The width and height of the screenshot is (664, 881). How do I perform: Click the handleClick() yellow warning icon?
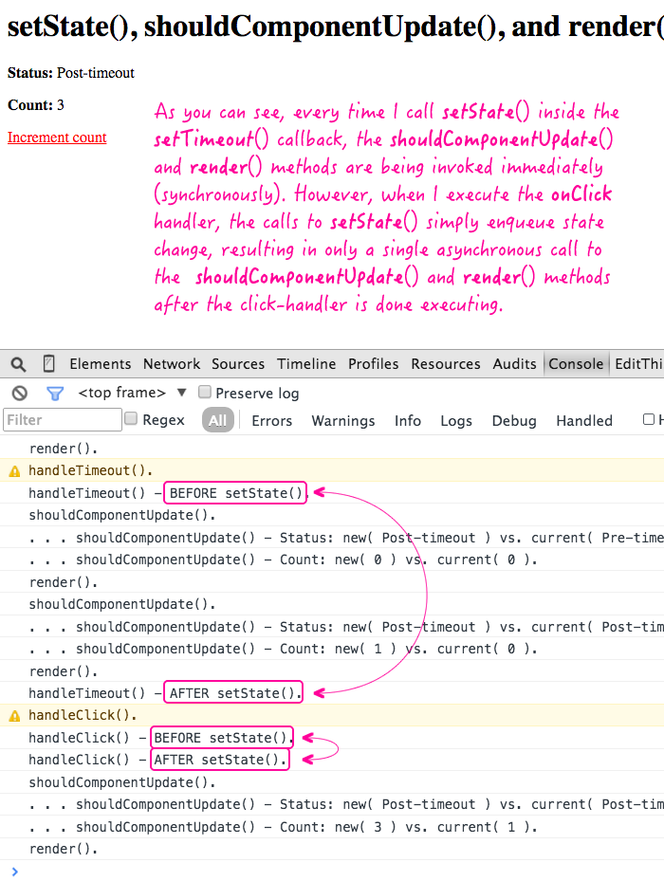(14, 716)
